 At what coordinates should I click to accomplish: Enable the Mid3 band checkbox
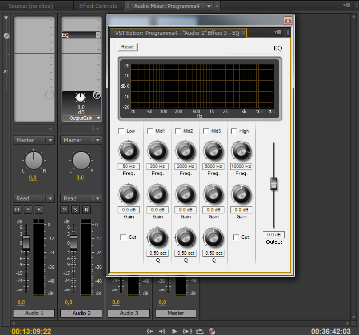(x=206, y=131)
